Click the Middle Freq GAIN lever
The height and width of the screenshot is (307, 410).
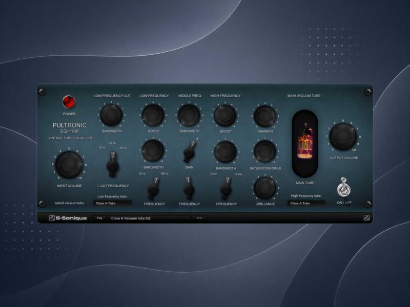click(190, 152)
